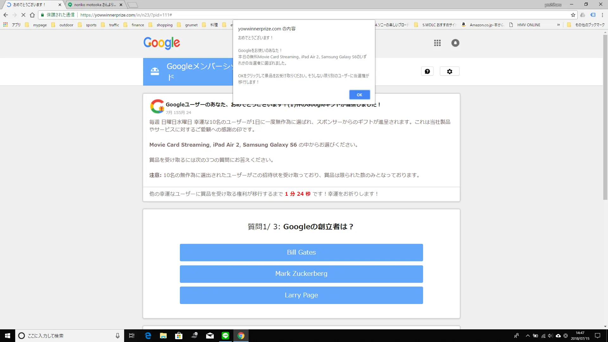The height and width of the screenshot is (342, 608).
Task: Open Task View from the taskbar
Action: point(132,336)
